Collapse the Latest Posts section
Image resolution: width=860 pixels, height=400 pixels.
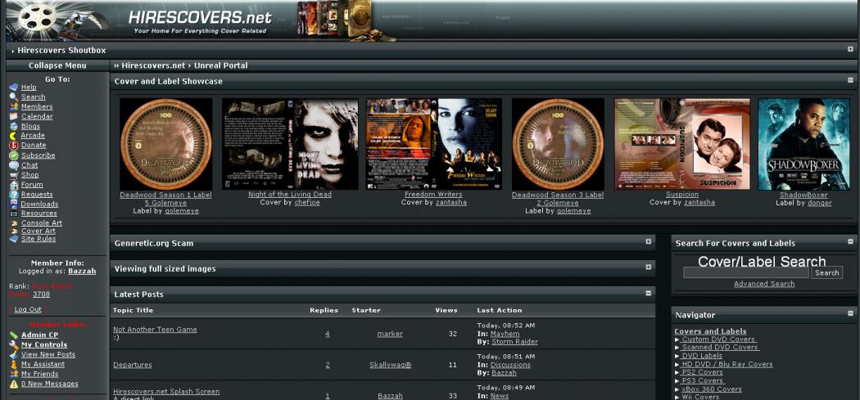point(648,294)
